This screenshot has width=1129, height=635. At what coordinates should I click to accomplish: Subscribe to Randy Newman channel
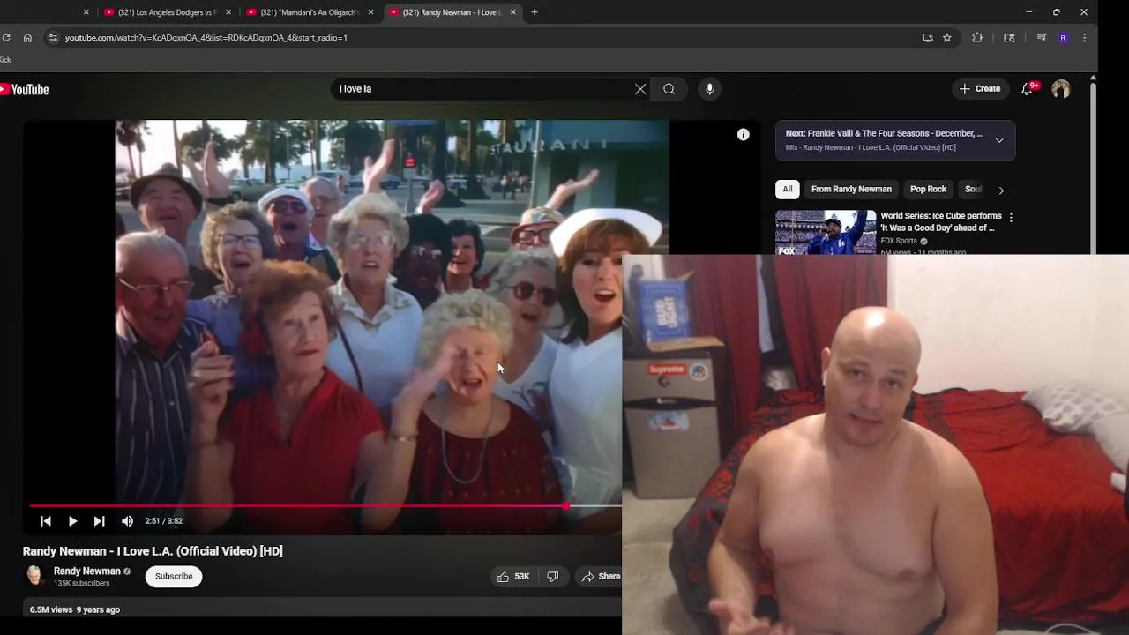(174, 576)
